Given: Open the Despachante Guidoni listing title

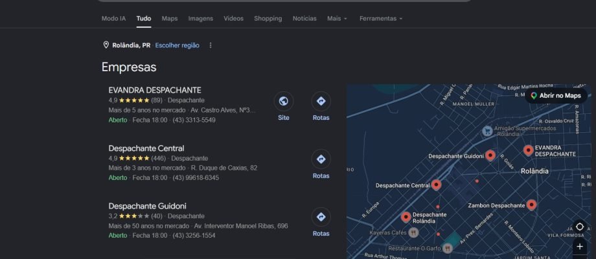Looking at the screenshot, I should pos(148,206).
